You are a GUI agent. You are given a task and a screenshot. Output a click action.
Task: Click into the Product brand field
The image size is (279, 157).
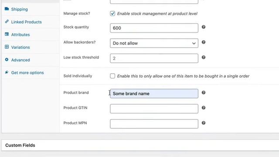(x=154, y=94)
